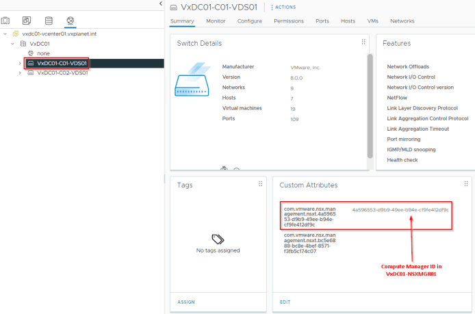The image size is (475, 314).
Task: Open the Custom Attributes card drag handle menu
Action: (466, 184)
